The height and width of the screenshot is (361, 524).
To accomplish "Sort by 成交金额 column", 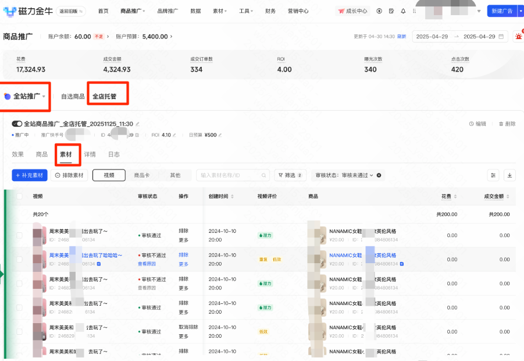I will click(x=508, y=196).
